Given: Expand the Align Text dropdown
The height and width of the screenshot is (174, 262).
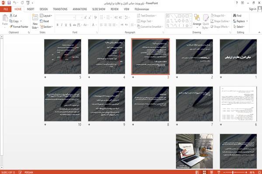Looking at the screenshot, I should (x=145, y=21).
